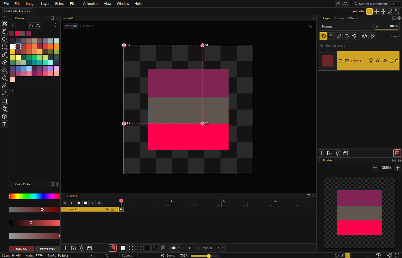
Task: Toggle the lock filter in Layers panel
Action: 331,36
